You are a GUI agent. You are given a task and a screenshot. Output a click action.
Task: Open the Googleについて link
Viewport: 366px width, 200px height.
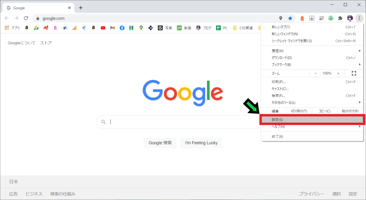point(21,43)
